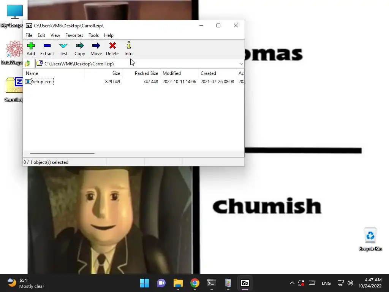The width and height of the screenshot is (389, 292).
Task: Click modified date 2022-10-11 14:06
Action: pyautogui.click(x=179, y=82)
